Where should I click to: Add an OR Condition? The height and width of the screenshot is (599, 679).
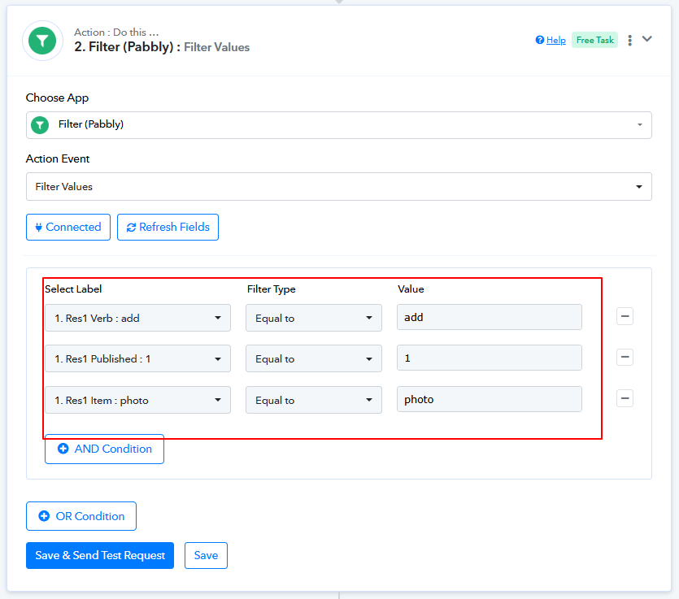[81, 516]
